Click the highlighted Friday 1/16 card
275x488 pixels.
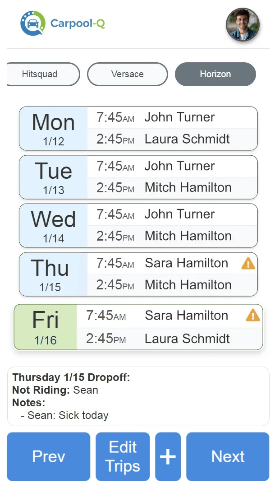pyautogui.click(x=45, y=327)
